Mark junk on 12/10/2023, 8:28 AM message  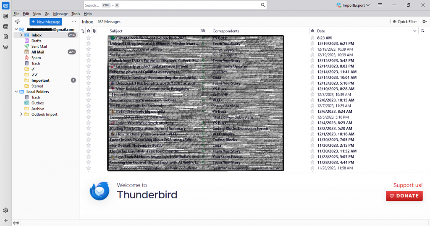[x=312, y=89]
